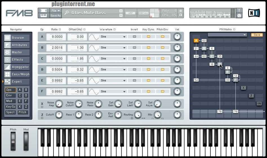This screenshot has width=267, height=158.
Task: Click the next preset down arrow
Action: click(121, 15)
